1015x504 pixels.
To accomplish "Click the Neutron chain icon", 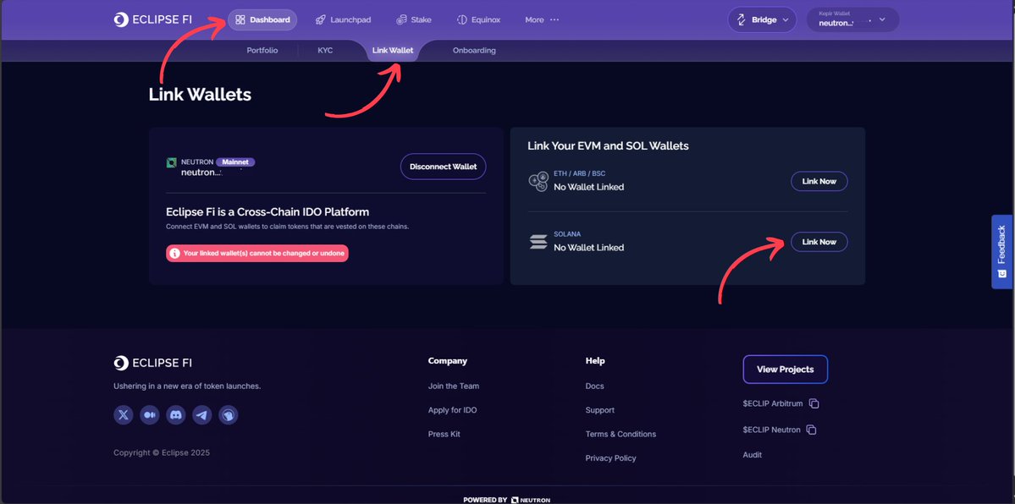I will tap(172, 163).
